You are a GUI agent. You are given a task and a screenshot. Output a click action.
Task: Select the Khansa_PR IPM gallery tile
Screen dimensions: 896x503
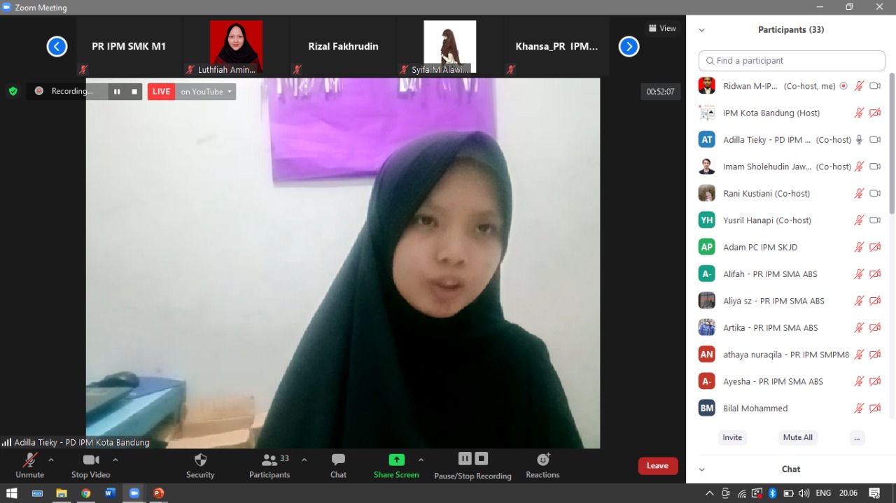click(x=556, y=47)
